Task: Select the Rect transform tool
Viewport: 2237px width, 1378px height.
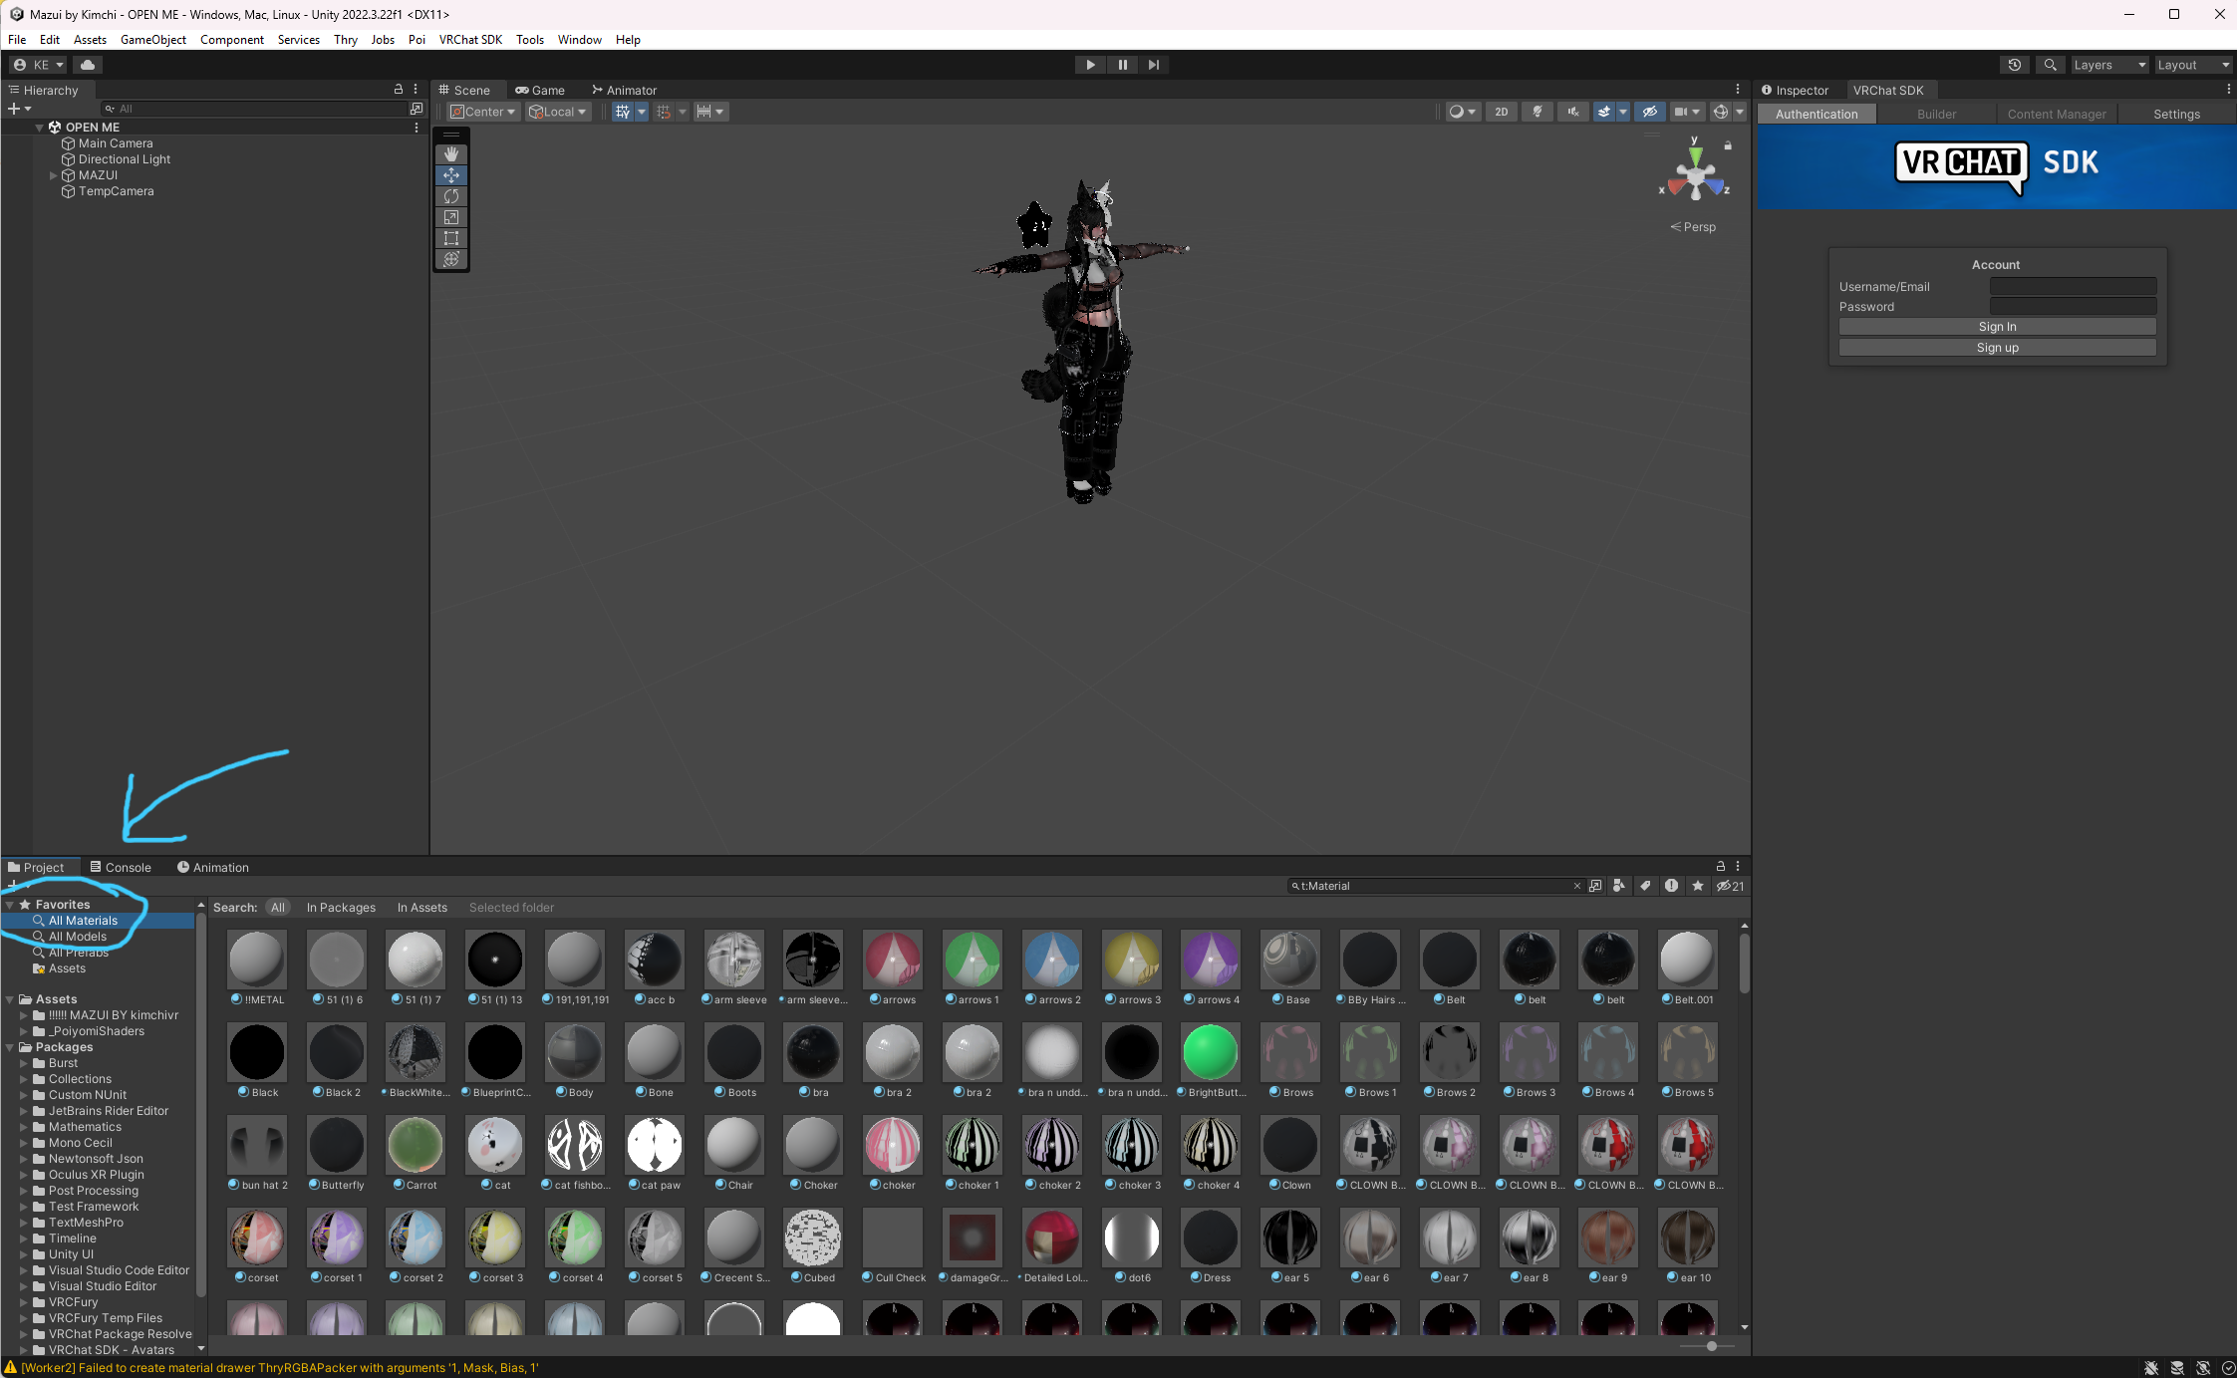Action: click(451, 238)
